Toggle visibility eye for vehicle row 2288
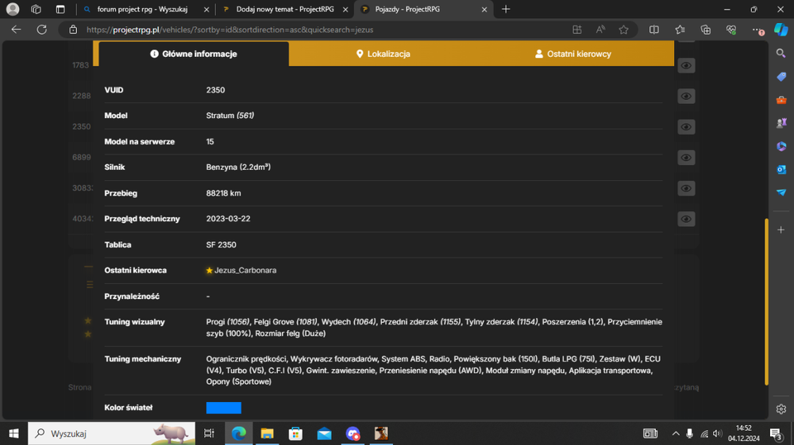 (x=686, y=96)
